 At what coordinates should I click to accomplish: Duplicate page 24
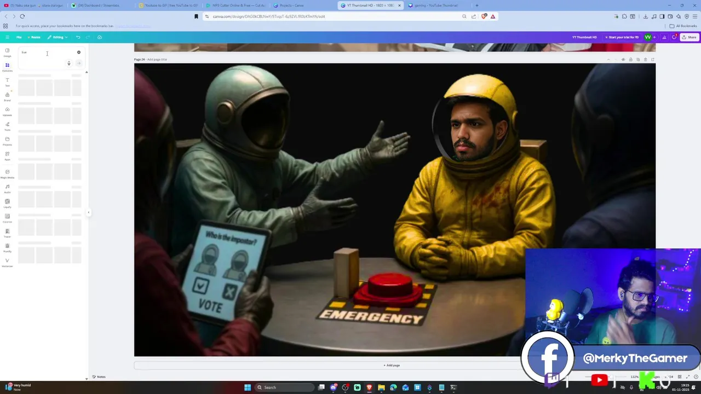[638, 59]
